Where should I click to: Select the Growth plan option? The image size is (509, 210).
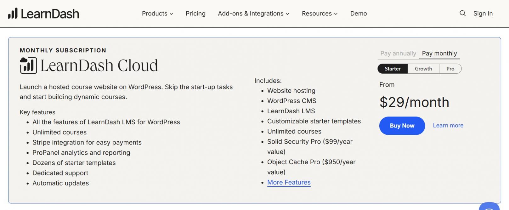[x=423, y=69]
